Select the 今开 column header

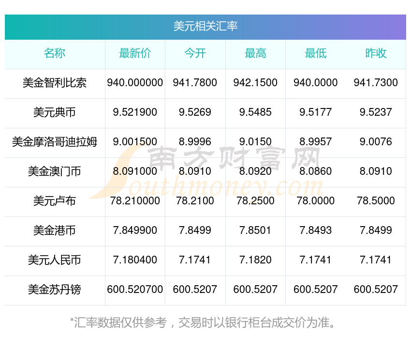point(195,53)
